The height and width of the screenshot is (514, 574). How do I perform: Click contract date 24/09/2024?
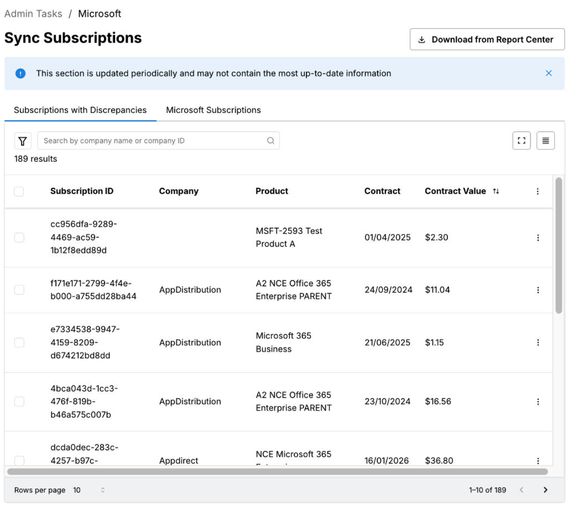tap(388, 290)
